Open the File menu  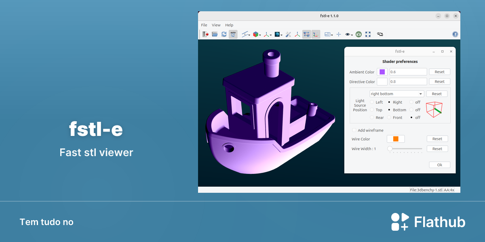point(204,25)
